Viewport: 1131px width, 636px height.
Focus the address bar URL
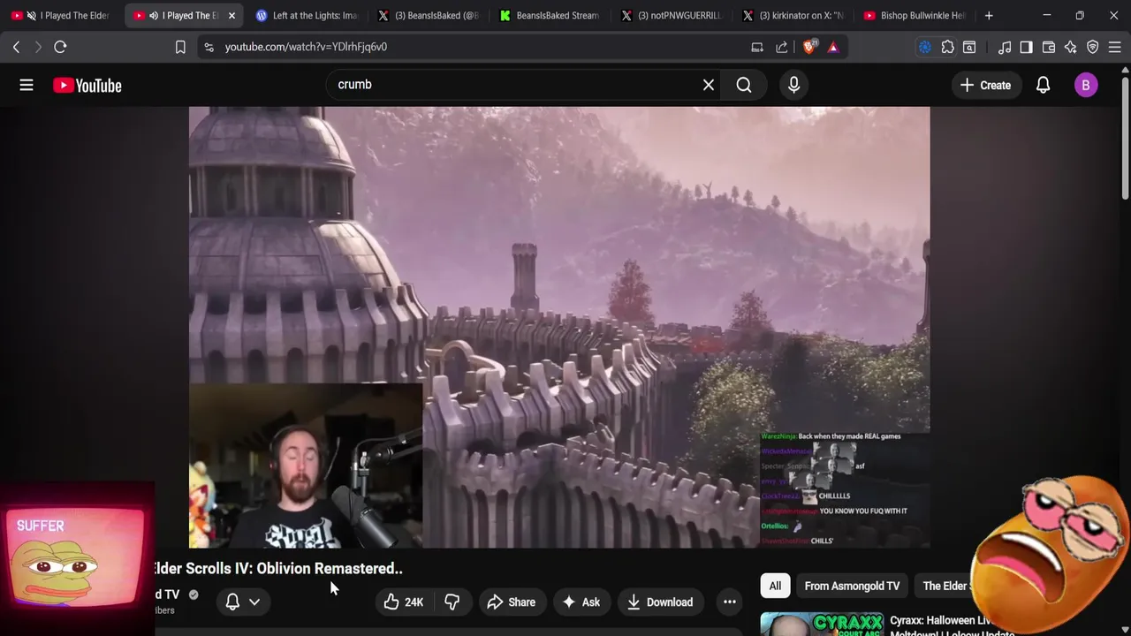[306, 47]
